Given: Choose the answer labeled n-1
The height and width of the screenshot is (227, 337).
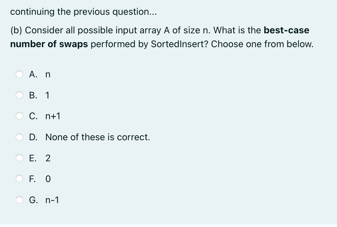Looking at the screenshot, I should [52, 200].
